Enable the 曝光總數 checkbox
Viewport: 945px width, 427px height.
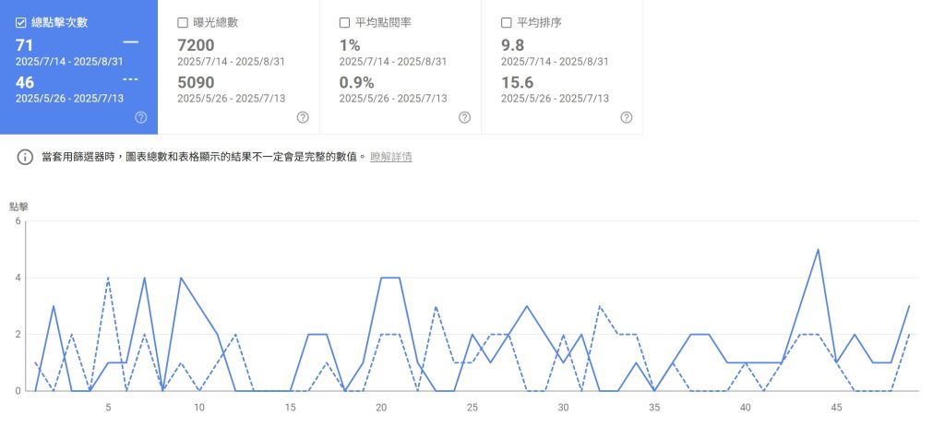[x=183, y=22]
